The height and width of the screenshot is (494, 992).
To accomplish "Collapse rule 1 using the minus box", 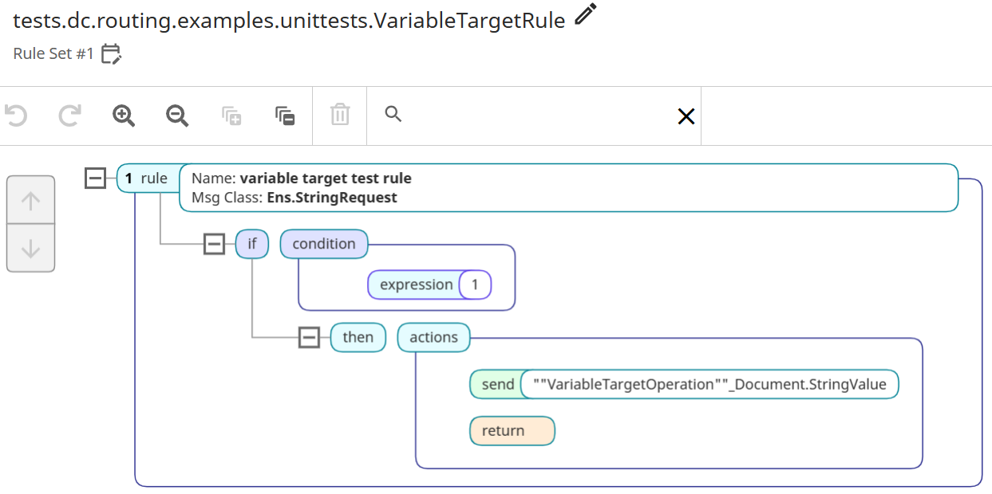I will pos(95,178).
